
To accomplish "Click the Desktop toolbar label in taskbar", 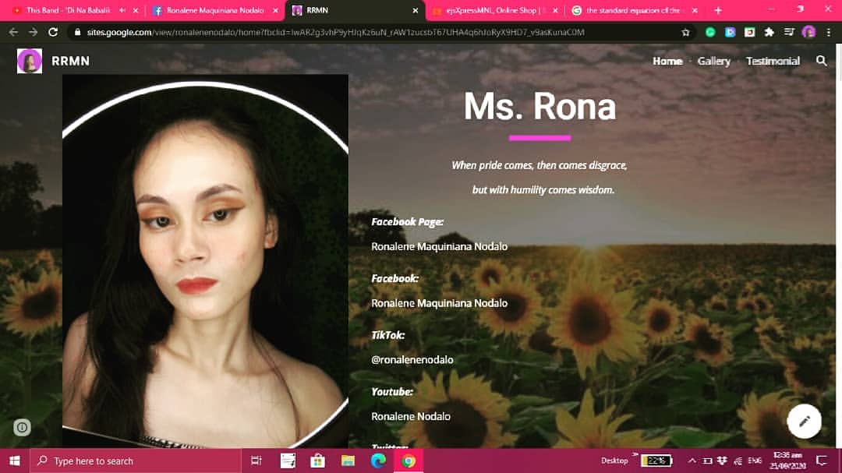I will tap(614, 461).
